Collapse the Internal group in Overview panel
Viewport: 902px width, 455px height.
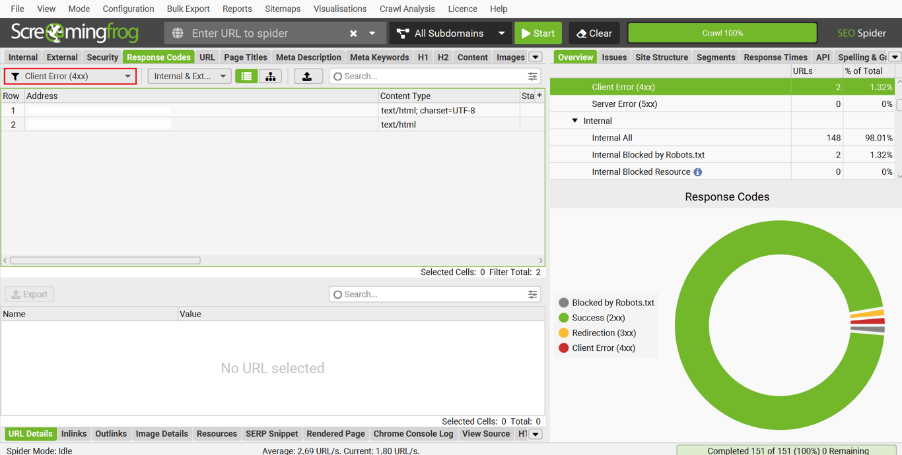click(x=575, y=121)
